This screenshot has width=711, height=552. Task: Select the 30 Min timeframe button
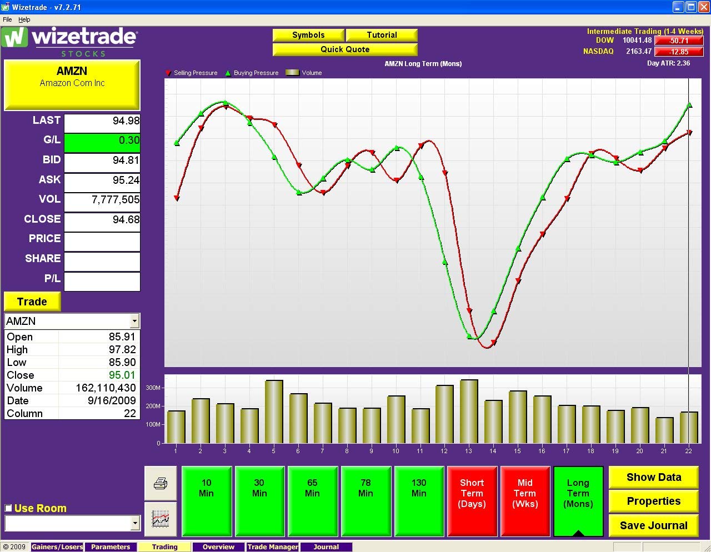[x=259, y=501]
